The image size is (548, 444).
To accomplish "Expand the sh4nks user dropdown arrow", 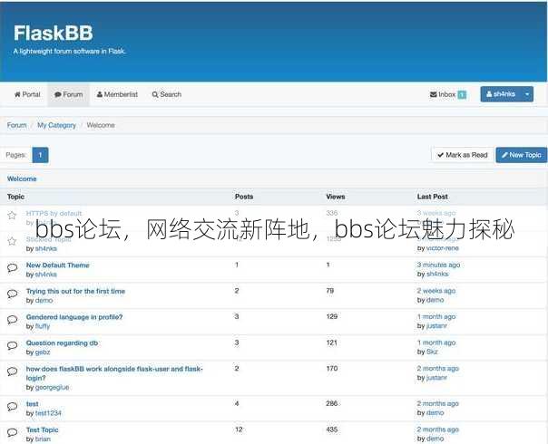I will (x=527, y=94).
